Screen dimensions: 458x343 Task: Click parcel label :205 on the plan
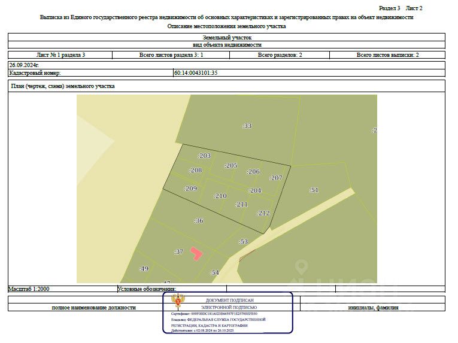click(x=230, y=166)
